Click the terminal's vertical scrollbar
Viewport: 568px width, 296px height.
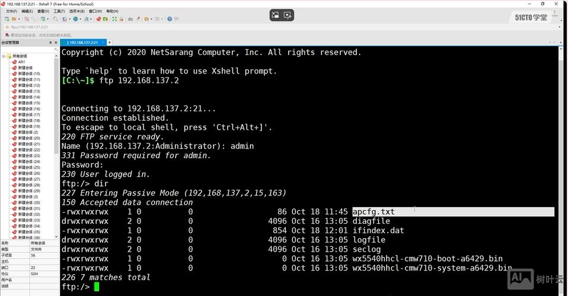click(x=562, y=166)
